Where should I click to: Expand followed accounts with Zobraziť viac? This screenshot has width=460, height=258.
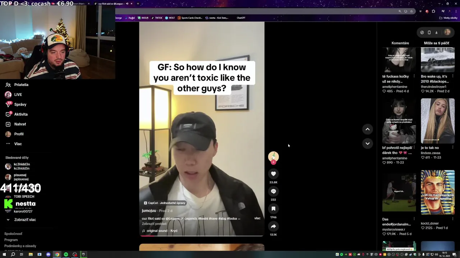tap(21, 220)
